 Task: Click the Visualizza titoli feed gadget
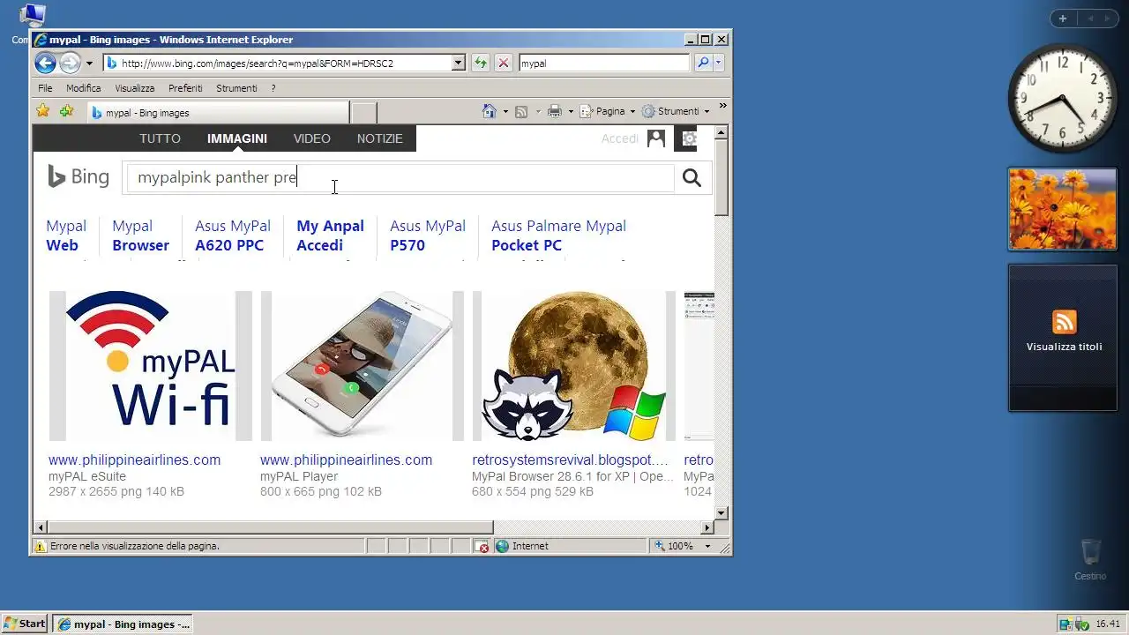(1063, 337)
